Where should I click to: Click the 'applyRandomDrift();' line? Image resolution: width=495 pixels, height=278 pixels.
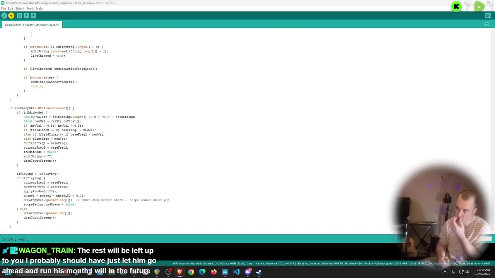(x=41, y=191)
